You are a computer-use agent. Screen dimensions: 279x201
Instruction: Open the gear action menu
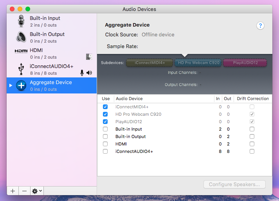point(37,191)
